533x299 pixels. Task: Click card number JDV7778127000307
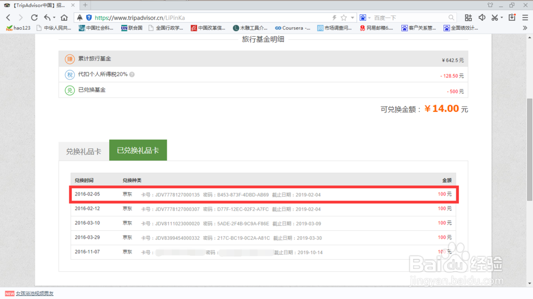[177, 209]
